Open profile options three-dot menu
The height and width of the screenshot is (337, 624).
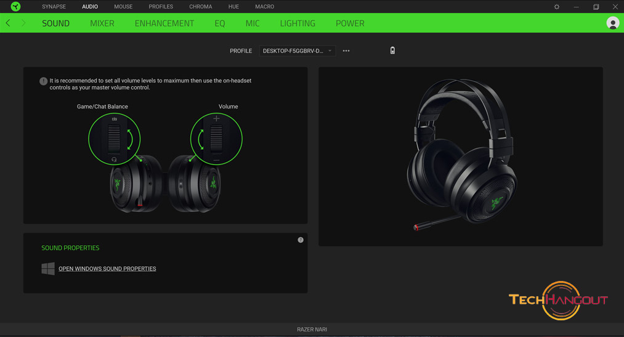coord(346,51)
